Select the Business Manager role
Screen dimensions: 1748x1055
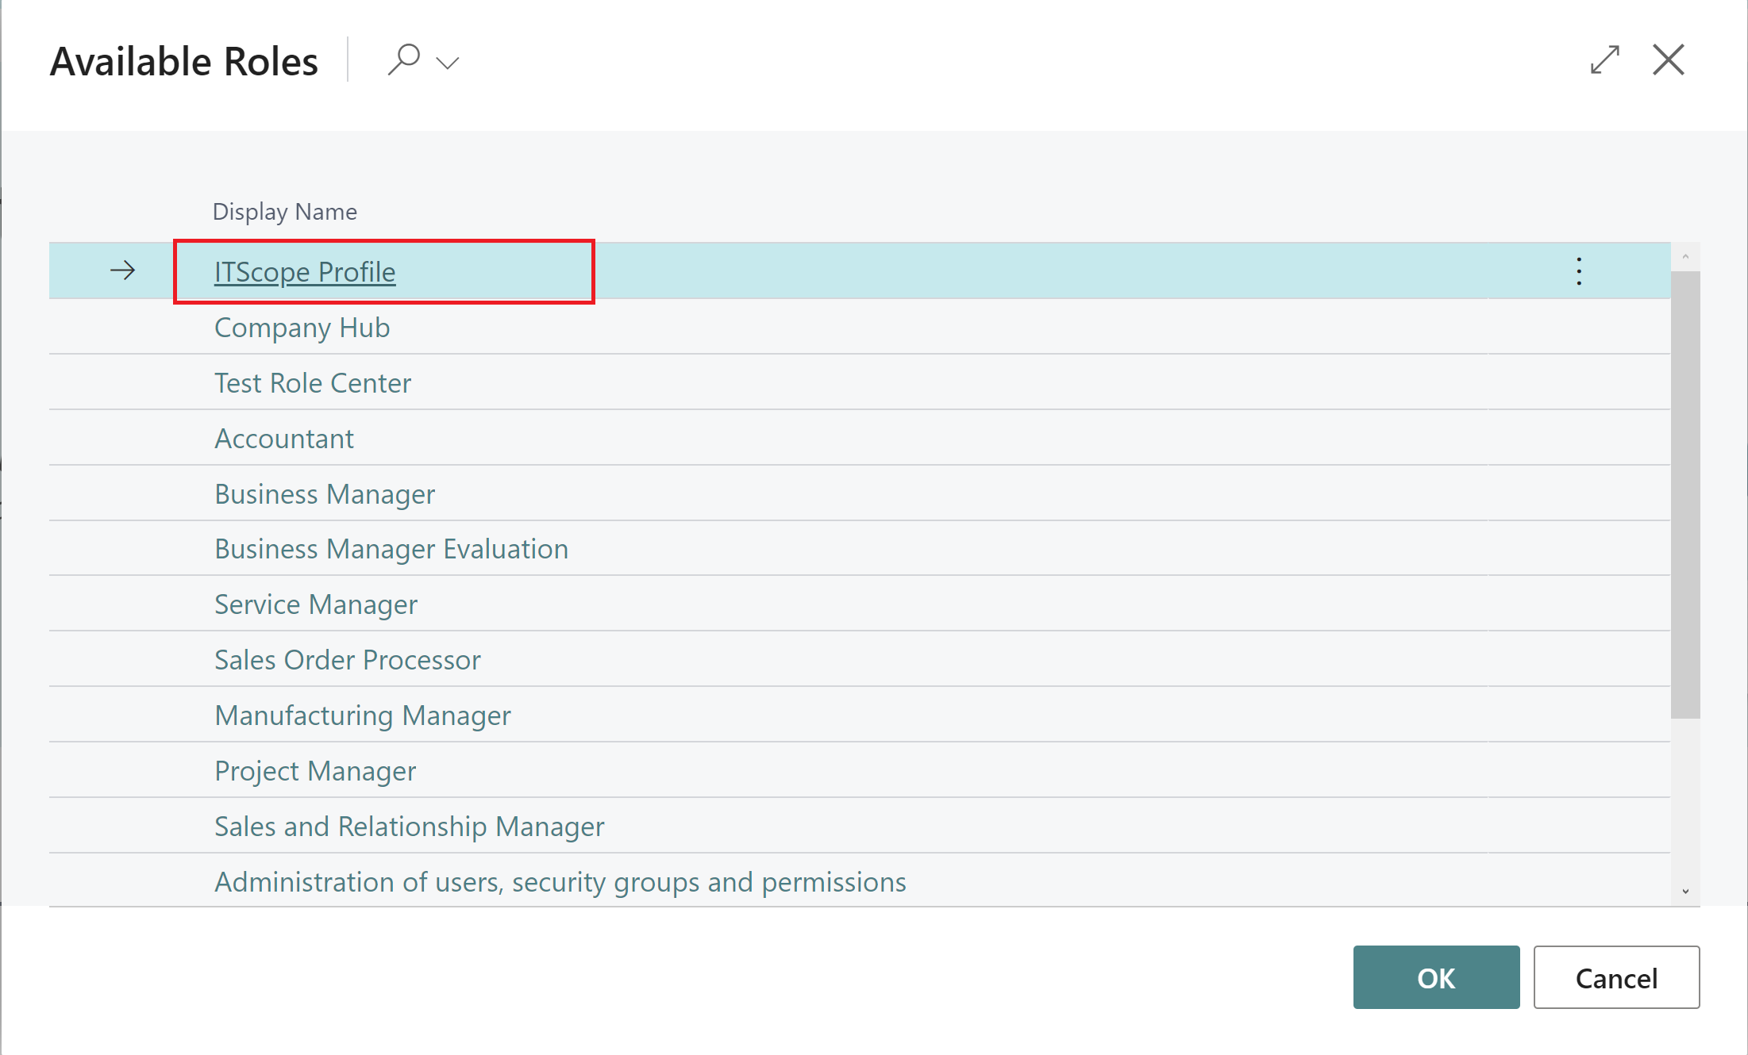click(x=324, y=493)
